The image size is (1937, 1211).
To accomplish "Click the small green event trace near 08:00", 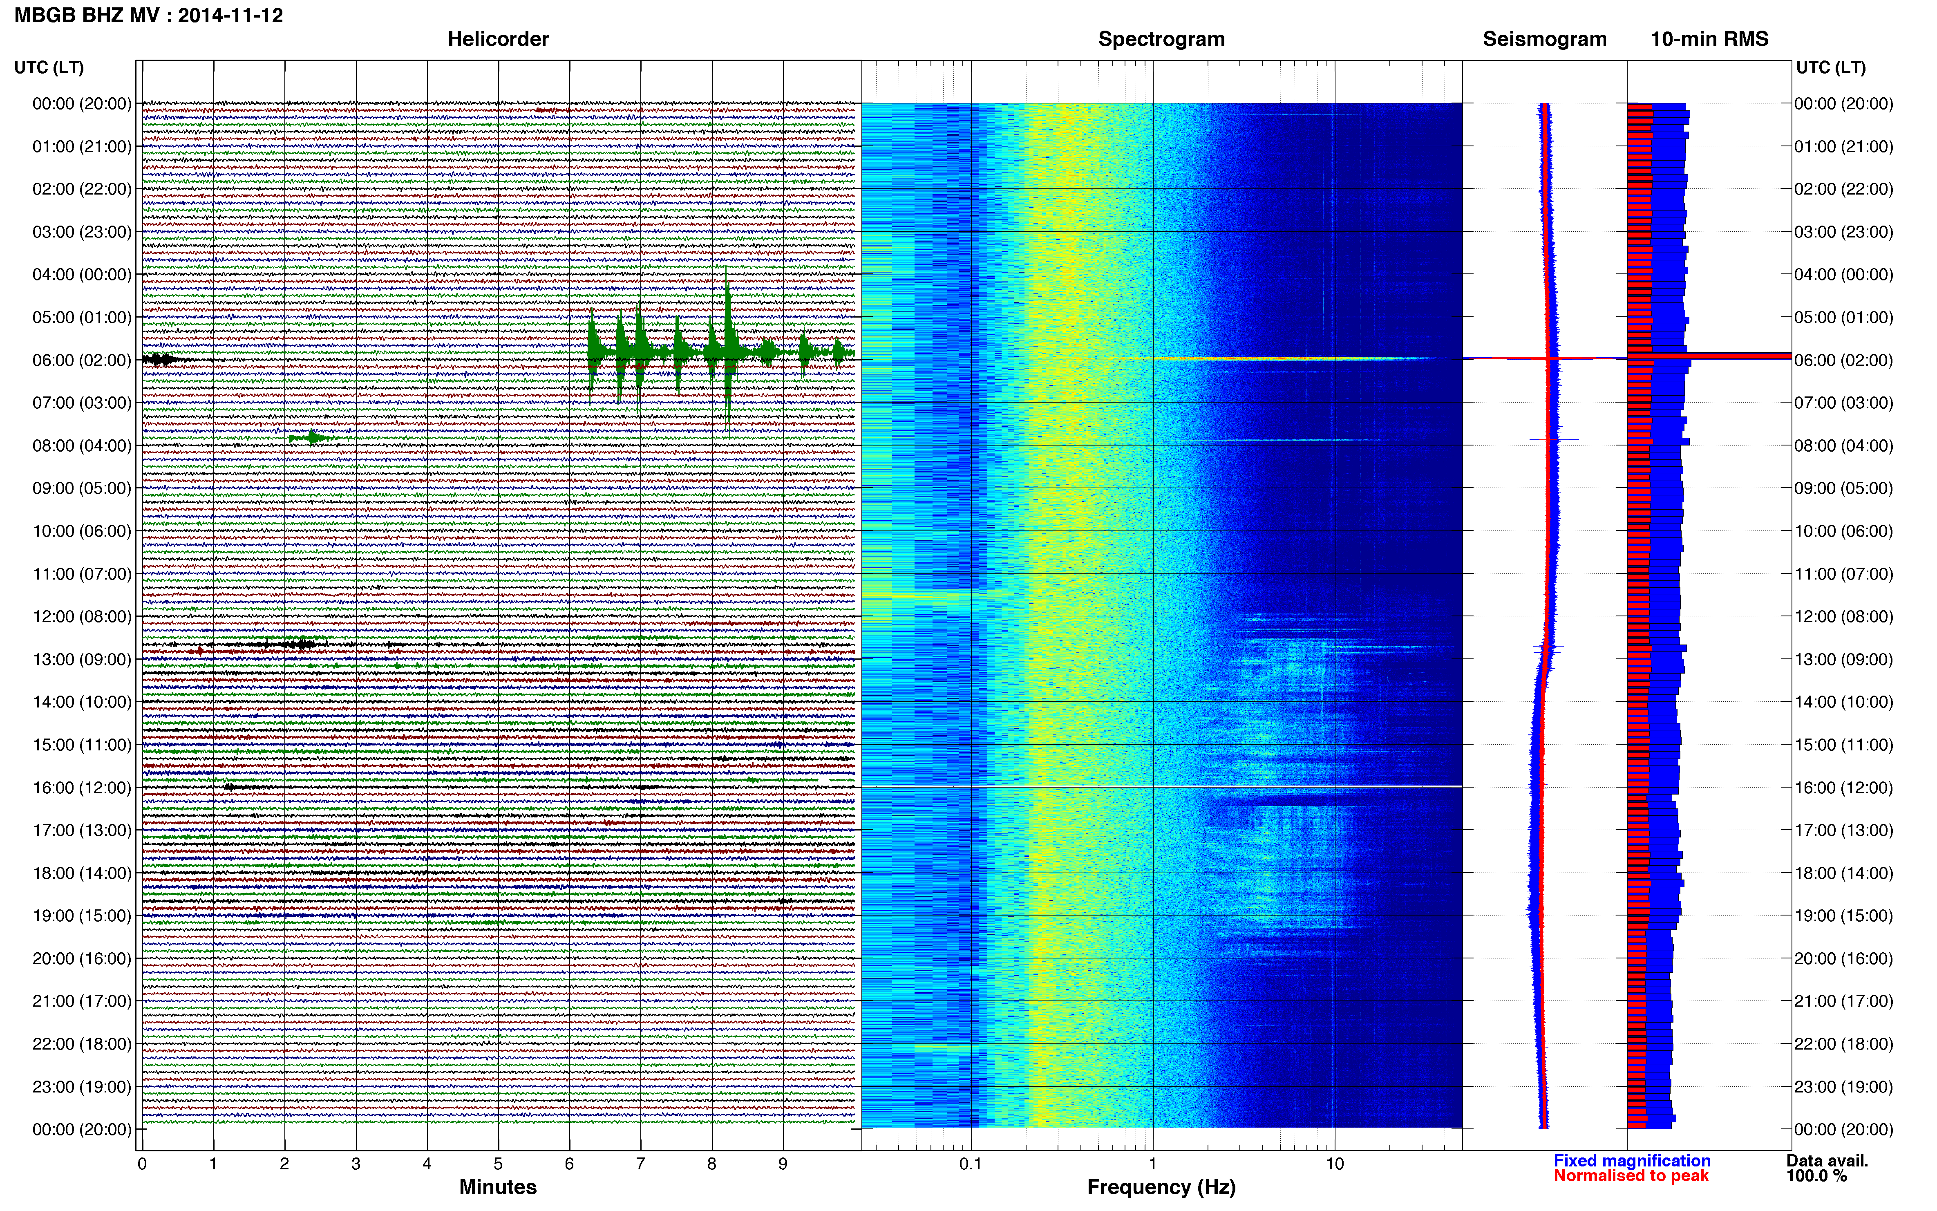I will point(312,437).
